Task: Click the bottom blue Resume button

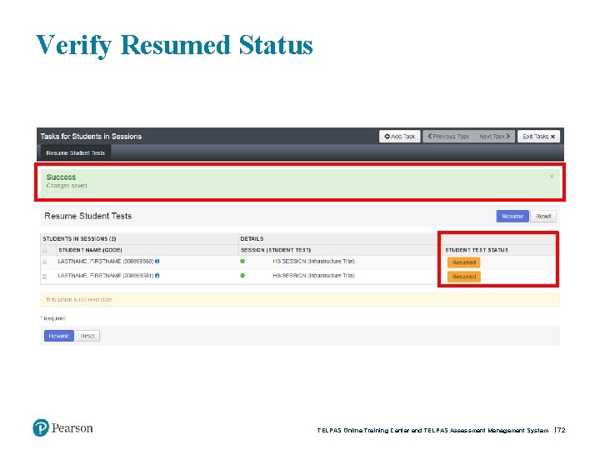Action: (x=59, y=336)
